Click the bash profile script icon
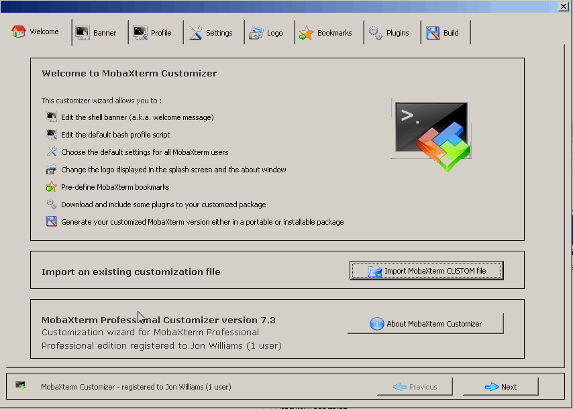Screen dimensions: 573x409 [x=52, y=135]
